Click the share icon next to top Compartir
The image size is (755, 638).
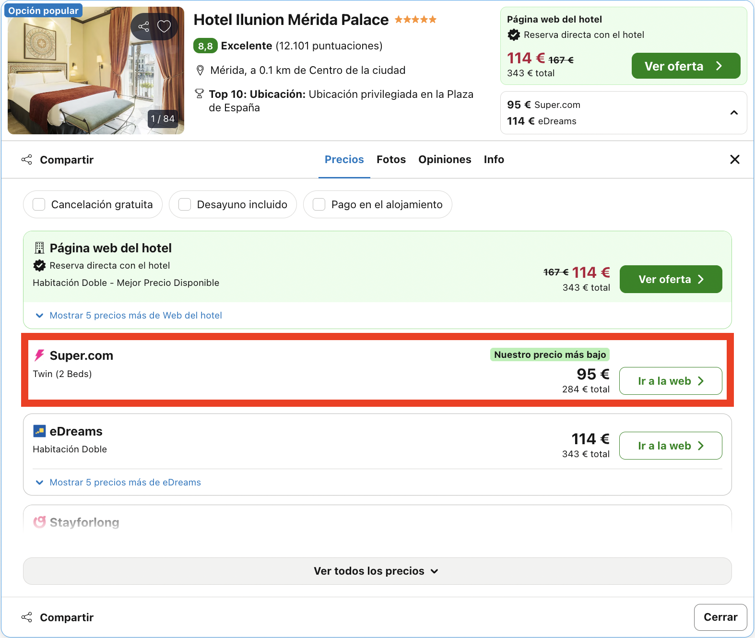point(27,160)
